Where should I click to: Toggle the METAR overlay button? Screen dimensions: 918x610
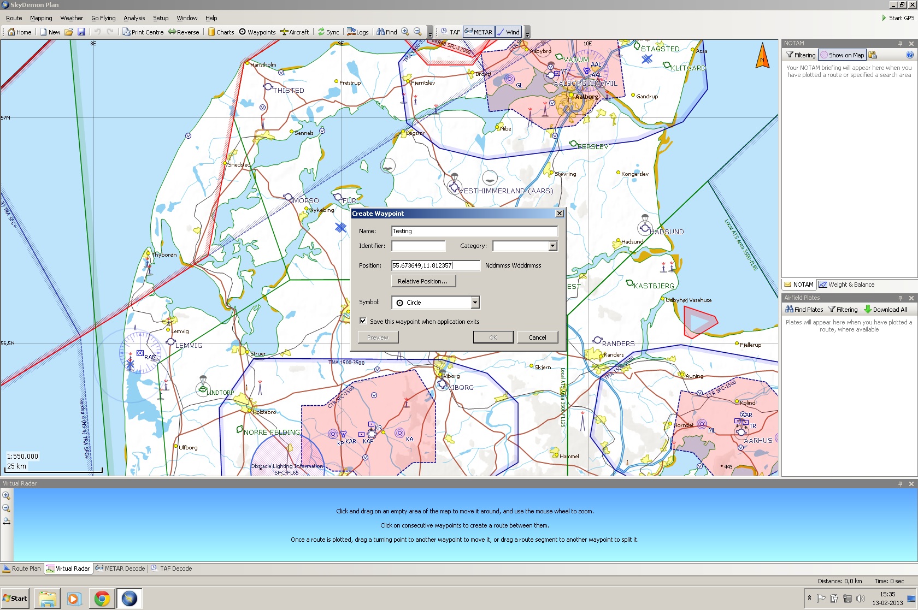click(478, 32)
